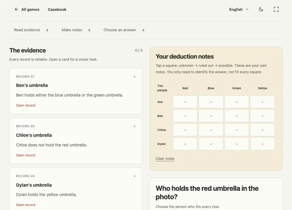Click the Red column header

(185, 88)
